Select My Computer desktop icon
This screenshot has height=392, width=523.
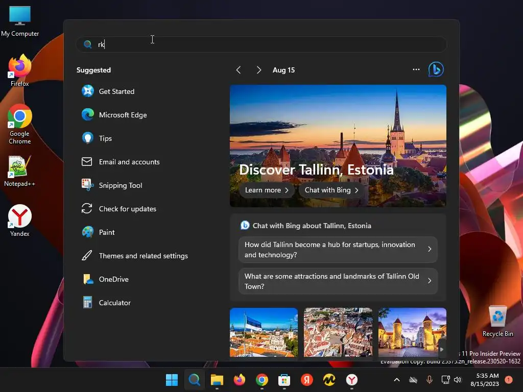click(x=20, y=21)
